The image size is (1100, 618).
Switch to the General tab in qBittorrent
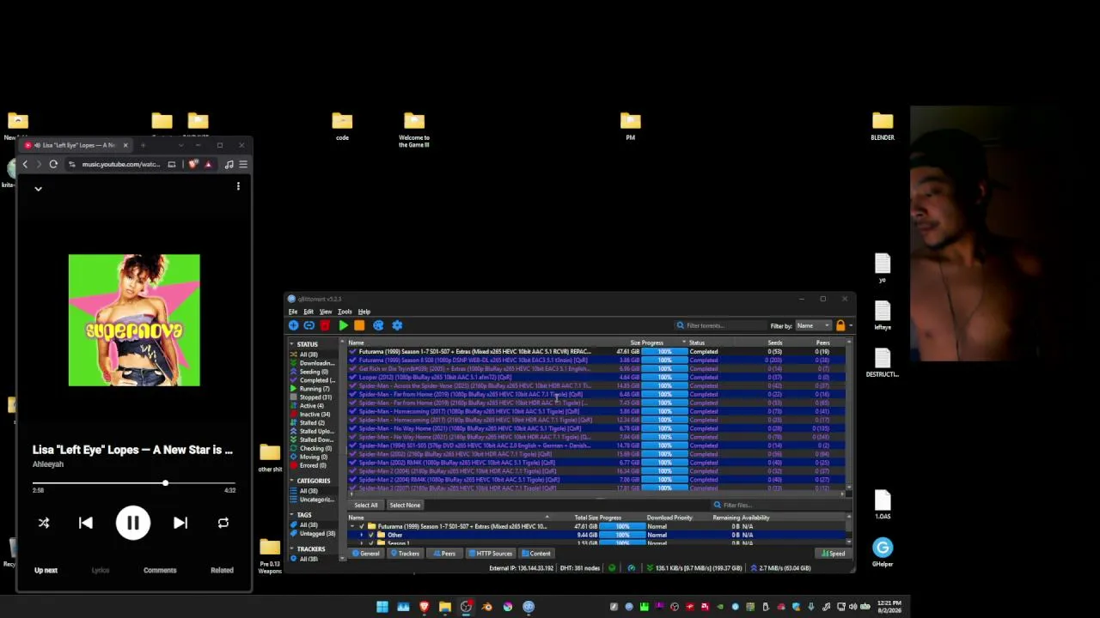[x=366, y=554]
